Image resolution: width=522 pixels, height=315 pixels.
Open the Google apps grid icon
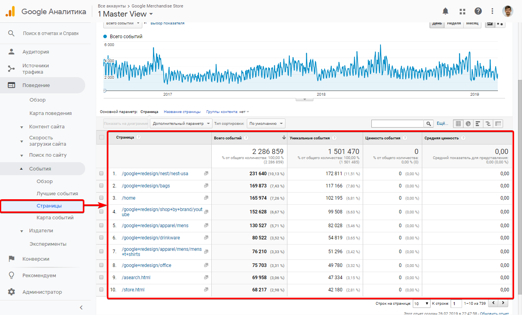tap(462, 11)
